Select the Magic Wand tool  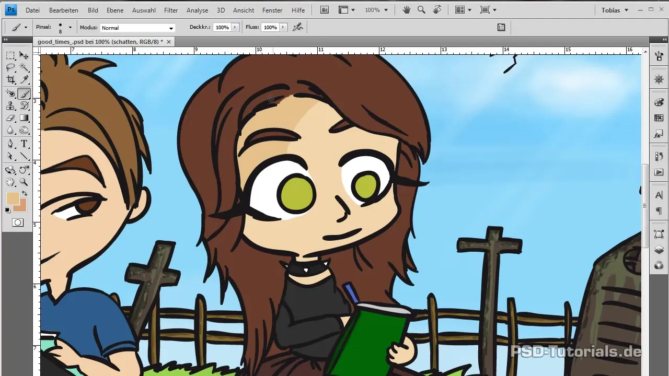pyautogui.click(x=24, y=68)
